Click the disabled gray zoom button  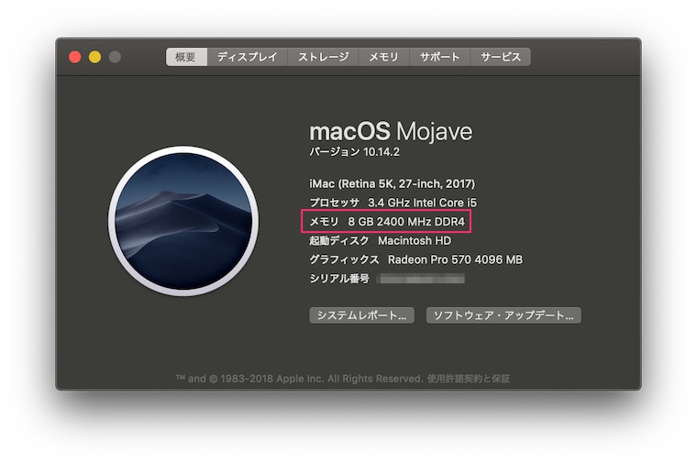tap(115, 57)
